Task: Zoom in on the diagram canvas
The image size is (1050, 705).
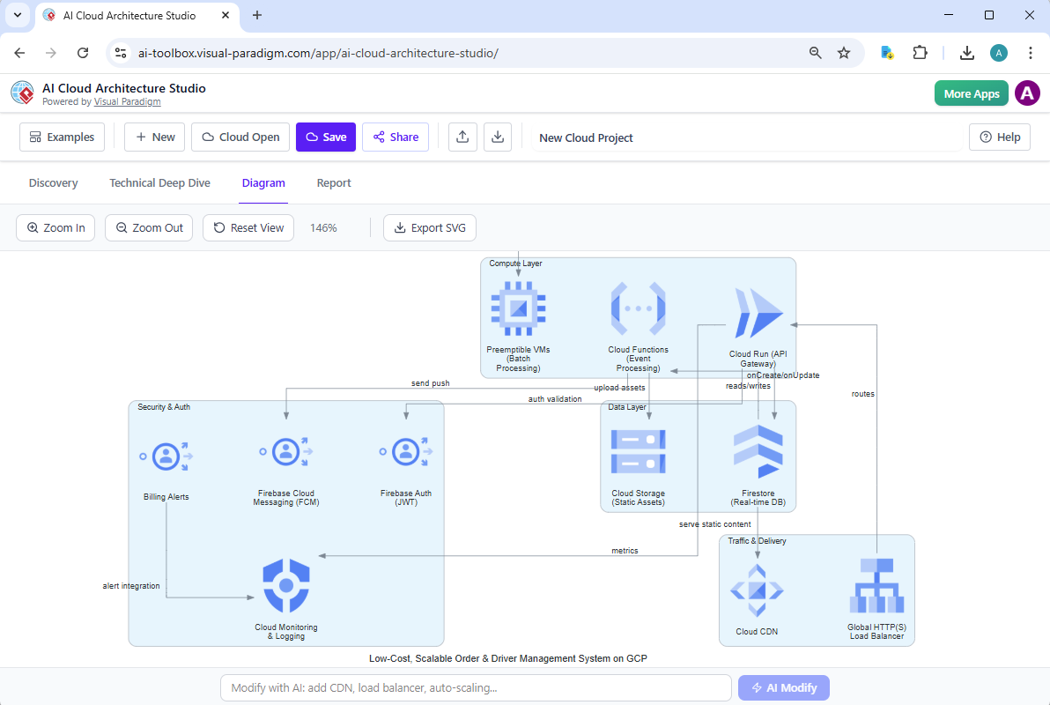Action: pos(55,227)
